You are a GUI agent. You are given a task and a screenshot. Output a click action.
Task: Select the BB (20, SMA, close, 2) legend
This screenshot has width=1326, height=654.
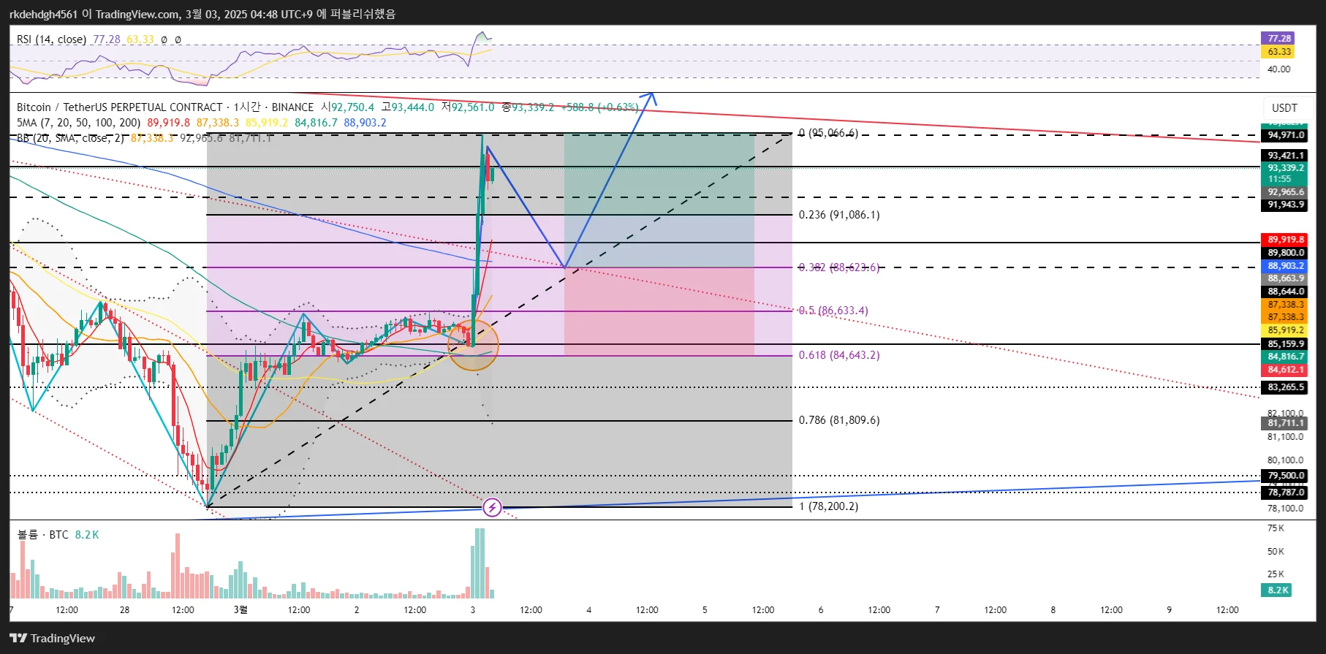70,138
